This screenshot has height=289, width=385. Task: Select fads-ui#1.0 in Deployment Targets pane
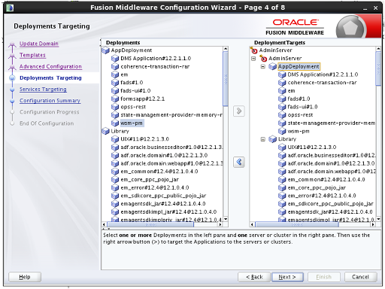[x=302, y=107]
